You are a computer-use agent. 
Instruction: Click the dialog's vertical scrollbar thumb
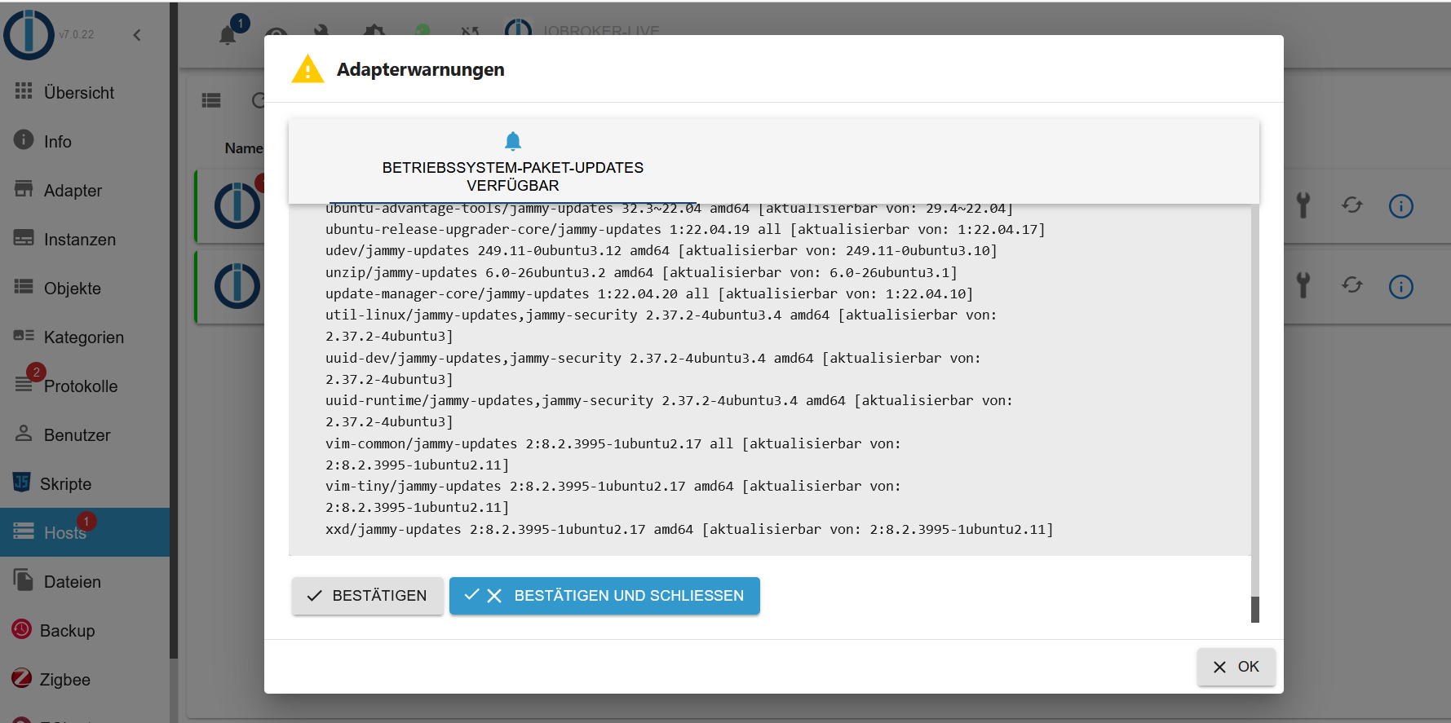pos(1255,609)
